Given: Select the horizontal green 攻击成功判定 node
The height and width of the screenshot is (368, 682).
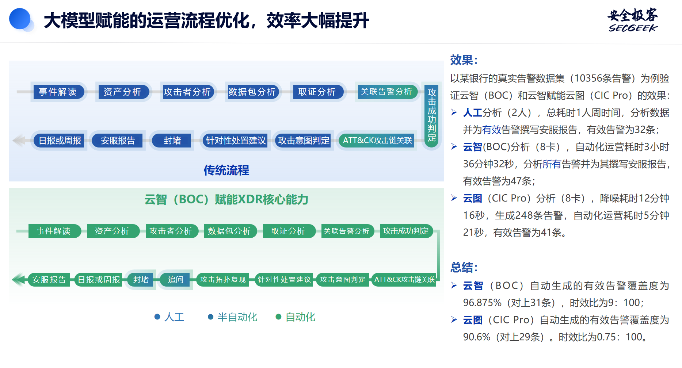Looking at the screenshot, I should click(x=406, y=231).
